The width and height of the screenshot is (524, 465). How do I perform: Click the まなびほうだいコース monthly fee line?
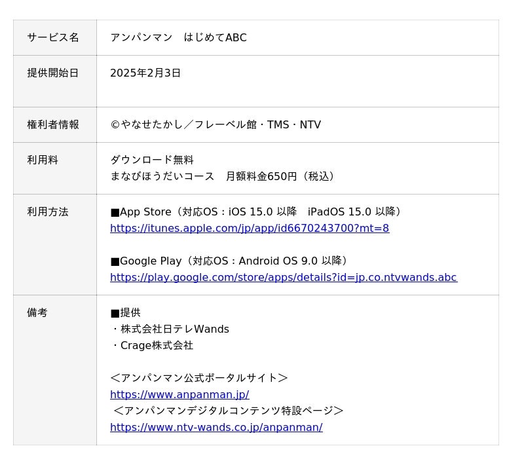click(x=224, y=177)
